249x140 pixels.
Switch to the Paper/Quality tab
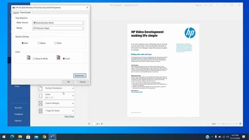pyautogui.click(x=25, y=12)
